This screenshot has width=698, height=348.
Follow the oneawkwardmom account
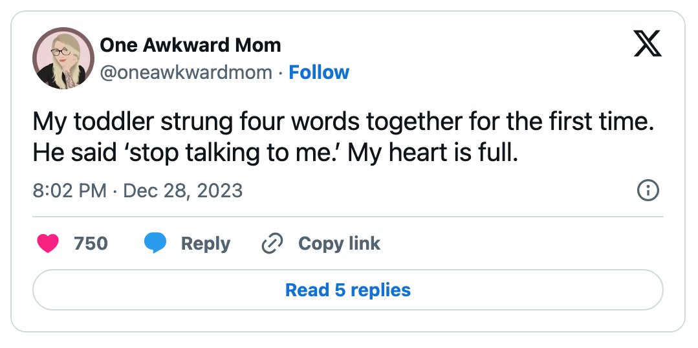click(319, 72)
